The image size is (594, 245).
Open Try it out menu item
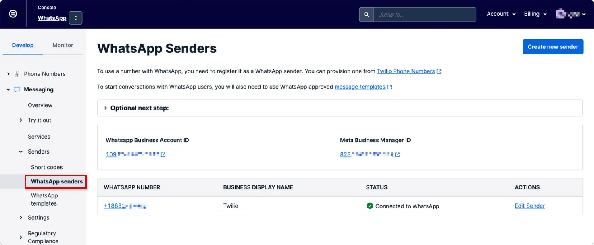[40, 120]
